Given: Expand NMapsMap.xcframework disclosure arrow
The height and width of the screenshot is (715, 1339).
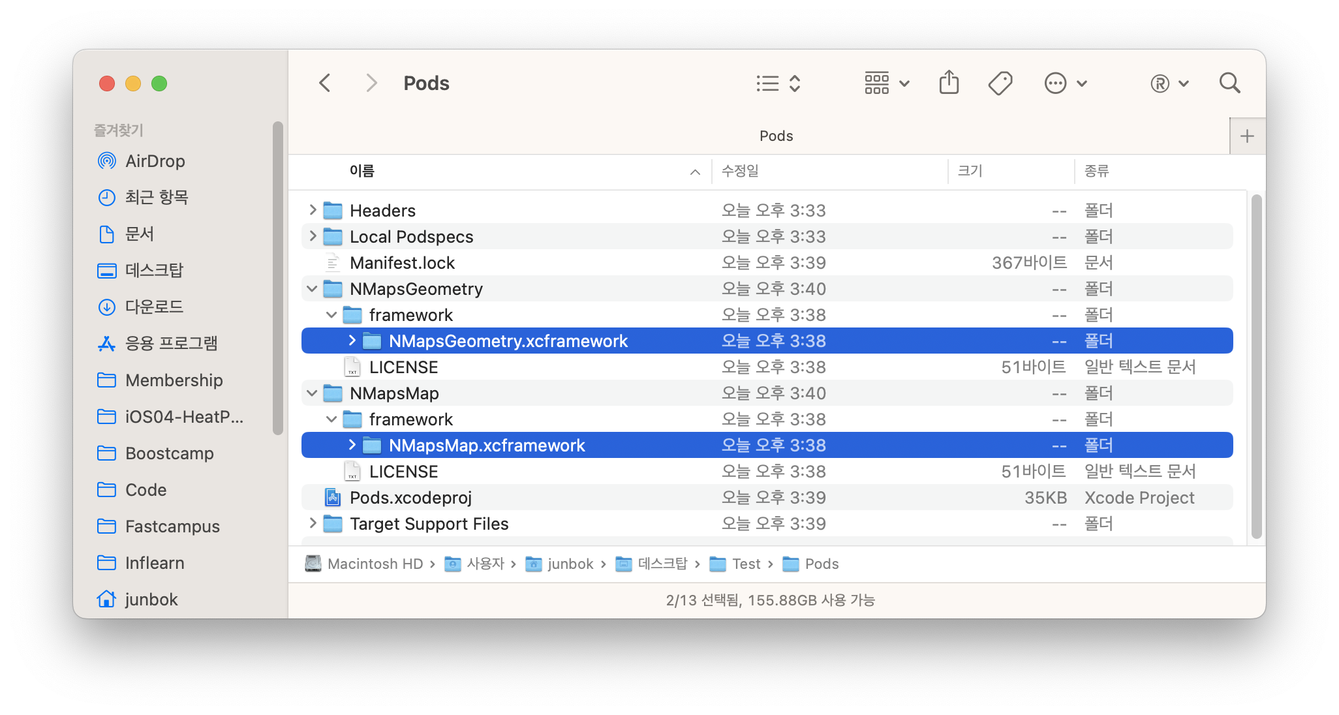Looking at the screenshot, I should (x=352, y=445).
